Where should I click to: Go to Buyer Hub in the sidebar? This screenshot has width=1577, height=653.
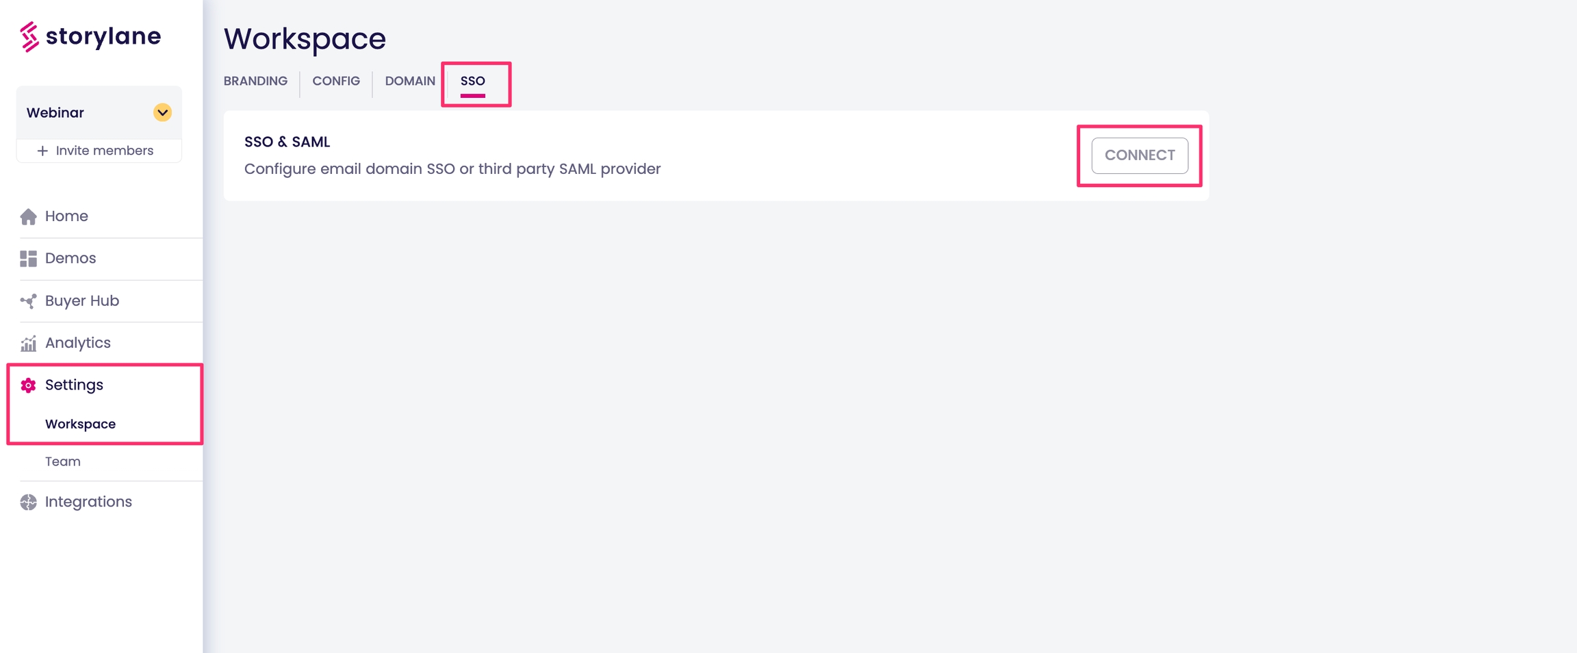(x=82, y=301)
